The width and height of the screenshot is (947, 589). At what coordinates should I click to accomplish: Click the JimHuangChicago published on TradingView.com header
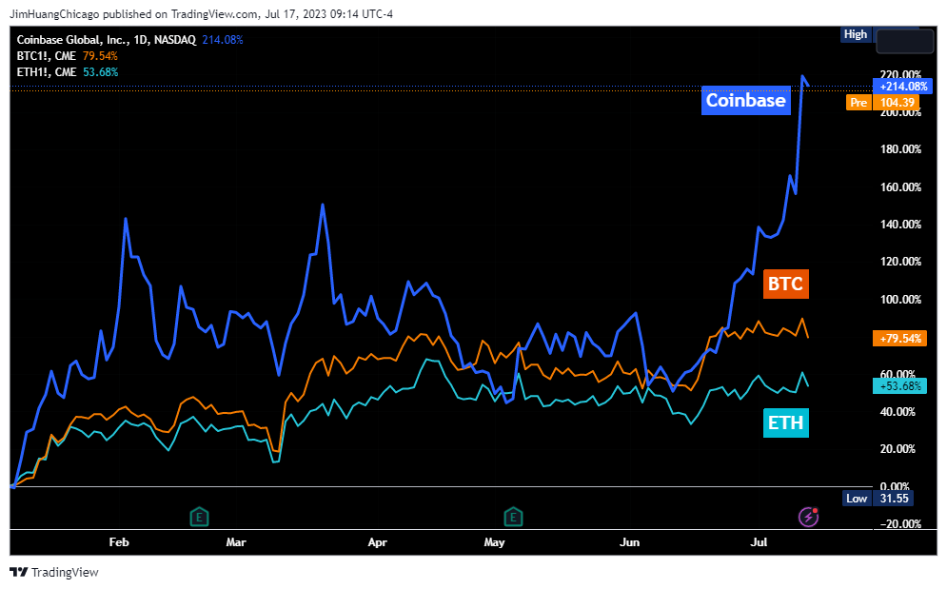pyautogui.click(x=201, y=14)
